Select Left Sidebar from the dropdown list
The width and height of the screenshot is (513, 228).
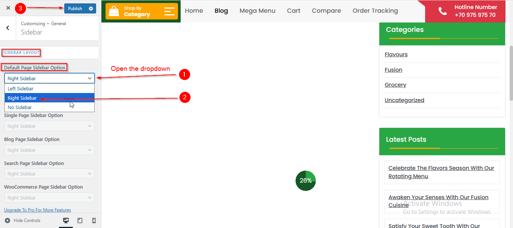point(21,88)
